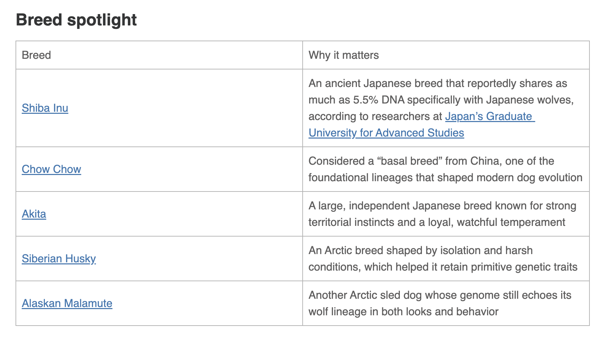Image resolution: width=606 pixels, height=339 pixels.
Task: Click the Breed spotlight heading
Action: point(76,20)
